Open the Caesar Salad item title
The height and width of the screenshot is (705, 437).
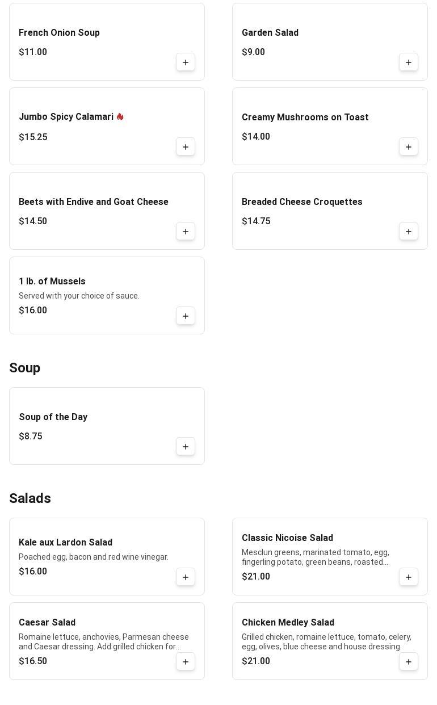pos(47,623)
